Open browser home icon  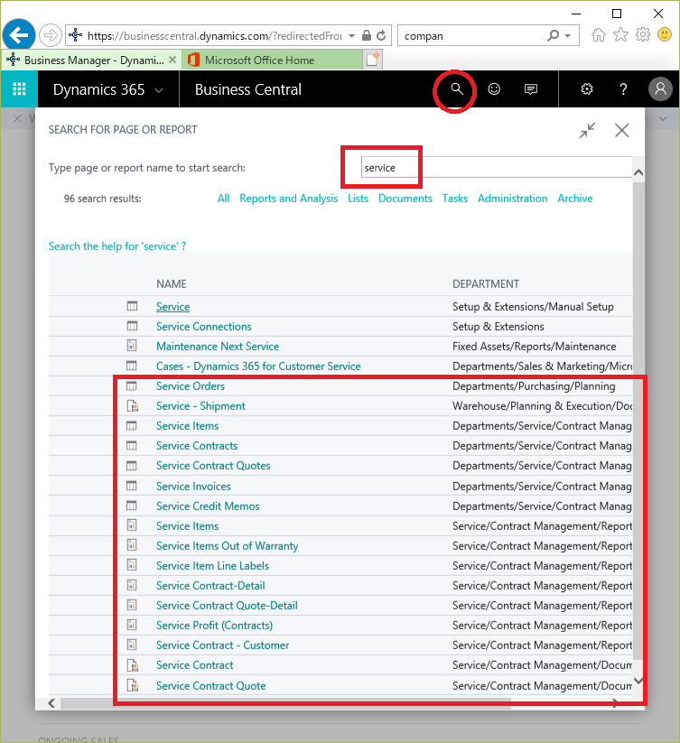click(x=599, y=35)
